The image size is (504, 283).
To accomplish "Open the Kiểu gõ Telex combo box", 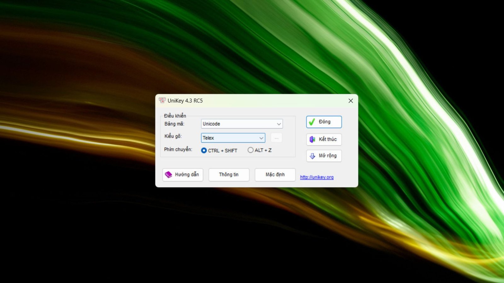I will click(x=229, y=138).
